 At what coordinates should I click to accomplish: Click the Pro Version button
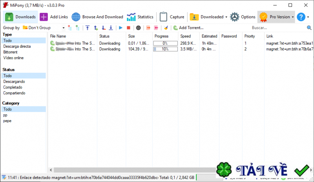(274, 17)
